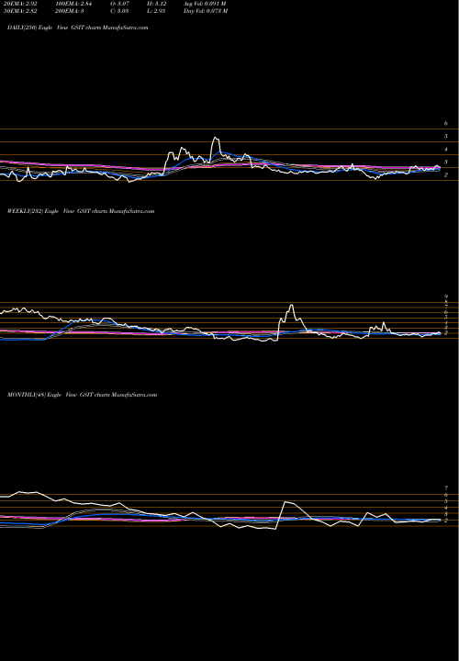Click the daily chart's highest price peak
Image resolution: width=459 pixels, height=661 pixels.
(216, 138)
